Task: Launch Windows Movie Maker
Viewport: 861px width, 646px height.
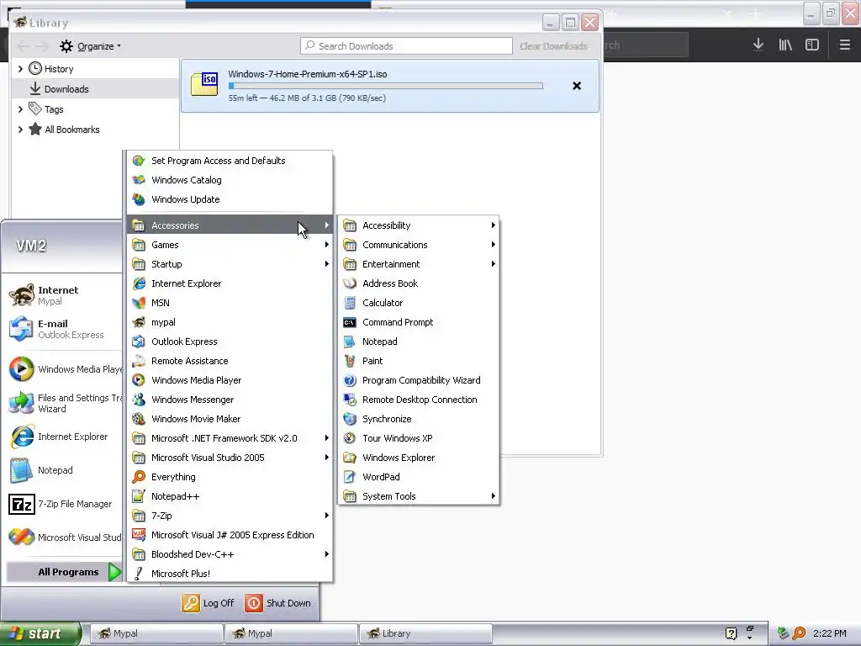Action: [x=230, y=419]
